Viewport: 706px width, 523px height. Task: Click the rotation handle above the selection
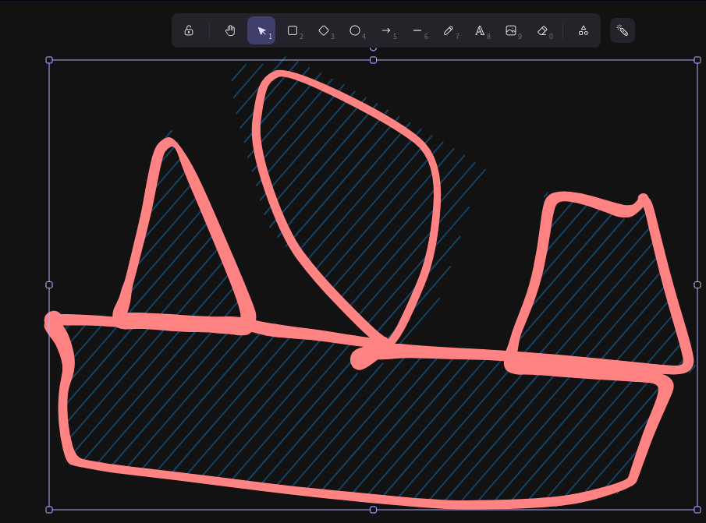[373, 48]
